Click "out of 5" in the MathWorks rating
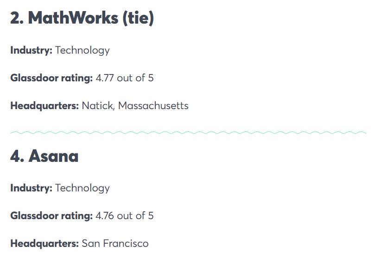375x264 pixels. tap(135, 78)
